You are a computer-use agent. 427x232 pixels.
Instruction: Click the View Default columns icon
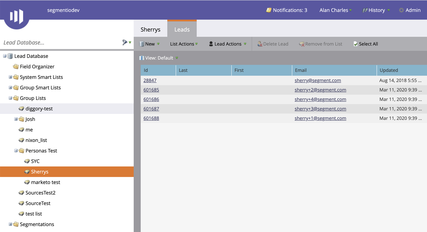tap(142, 58)
